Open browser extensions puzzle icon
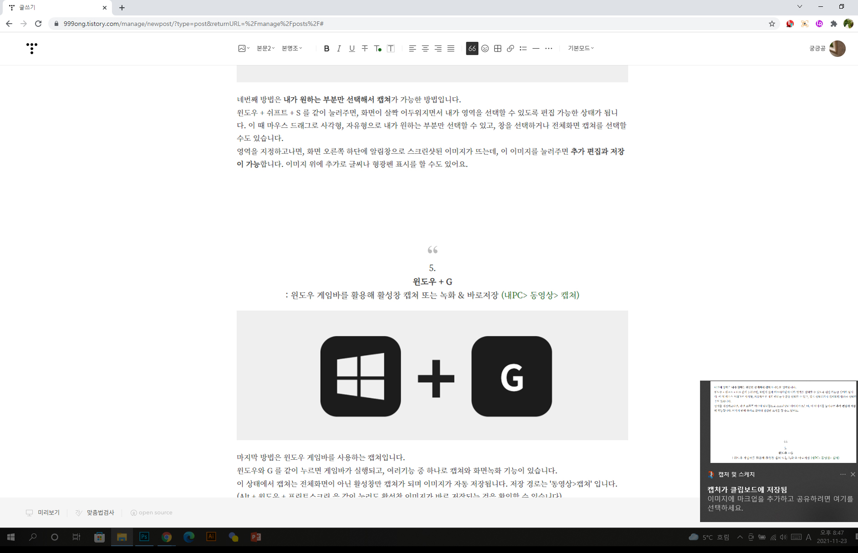 (x=833, y=24)
